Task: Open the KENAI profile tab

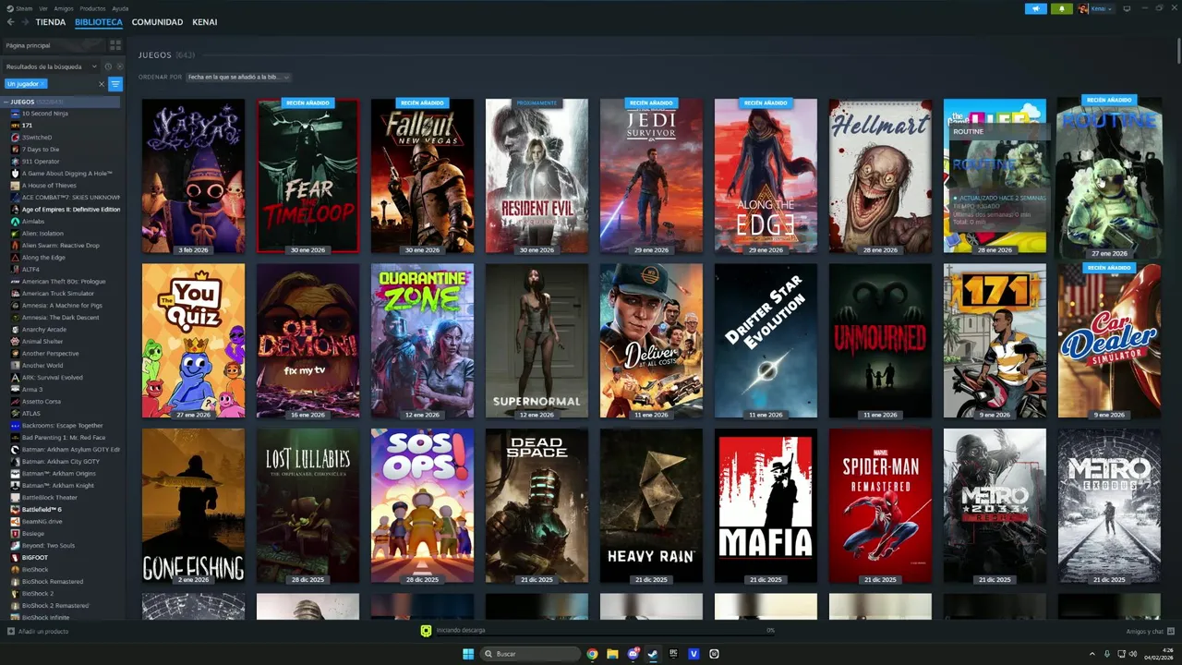Action: click(x=205, y=22)
